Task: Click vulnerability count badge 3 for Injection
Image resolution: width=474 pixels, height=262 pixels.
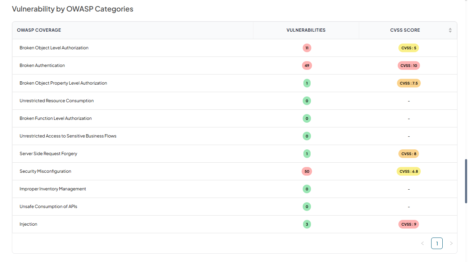Action: click(x=307, y=224)
